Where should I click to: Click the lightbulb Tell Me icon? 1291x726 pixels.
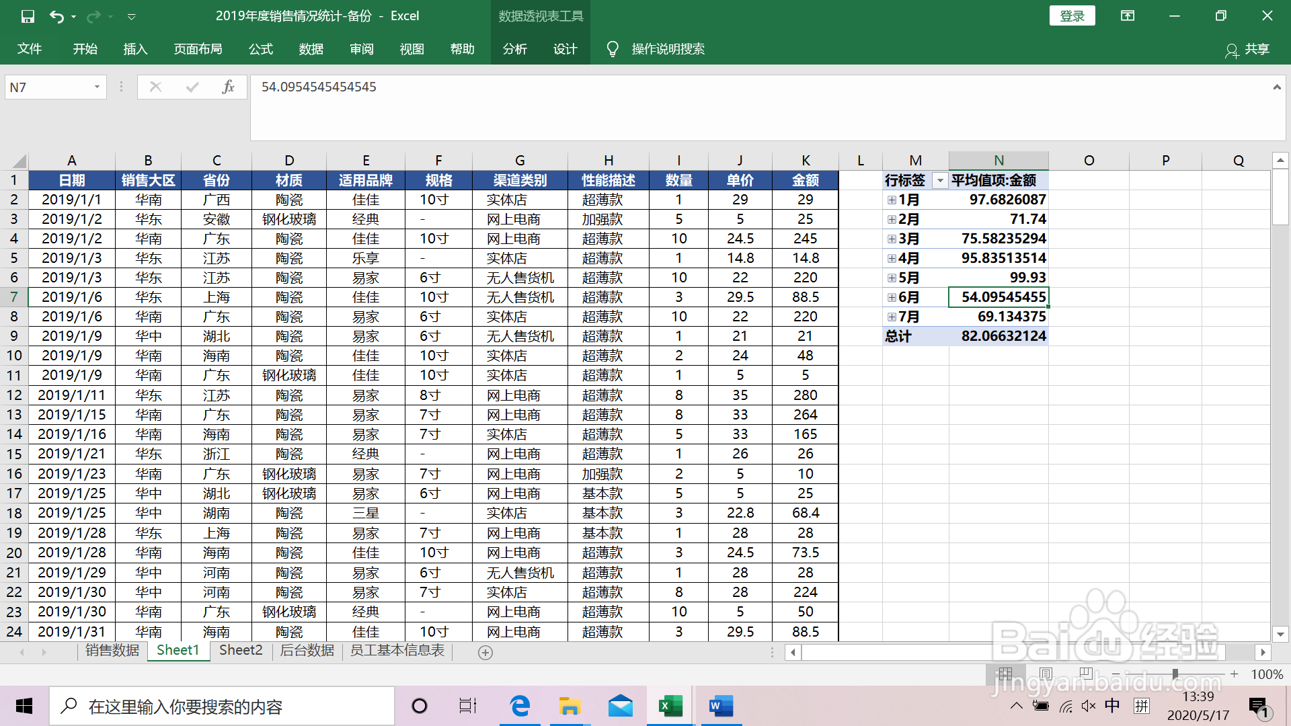tap(612, 48)
